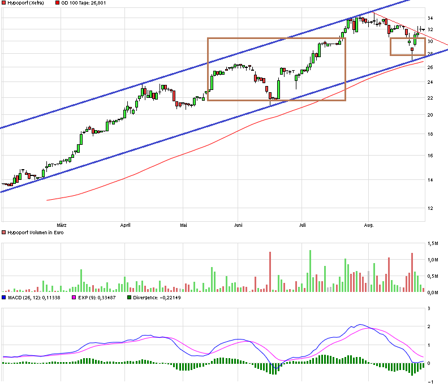
Task: Click the 22 price axis label
Action: point(430,98)
